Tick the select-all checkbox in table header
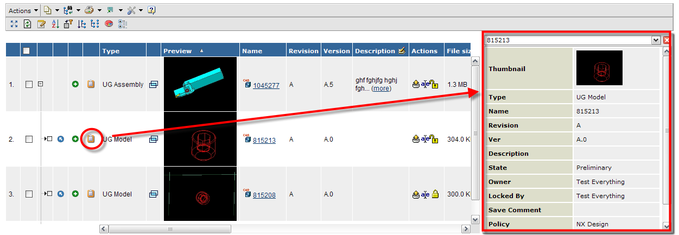Image resolution: width=679 pixels, height=235 pixels. tap(26, 51)
